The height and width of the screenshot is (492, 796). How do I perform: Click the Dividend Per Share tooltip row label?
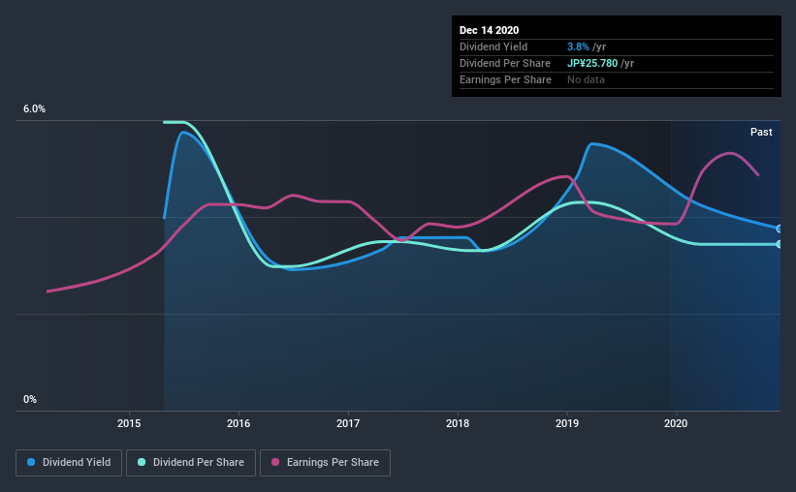(504, 63)
